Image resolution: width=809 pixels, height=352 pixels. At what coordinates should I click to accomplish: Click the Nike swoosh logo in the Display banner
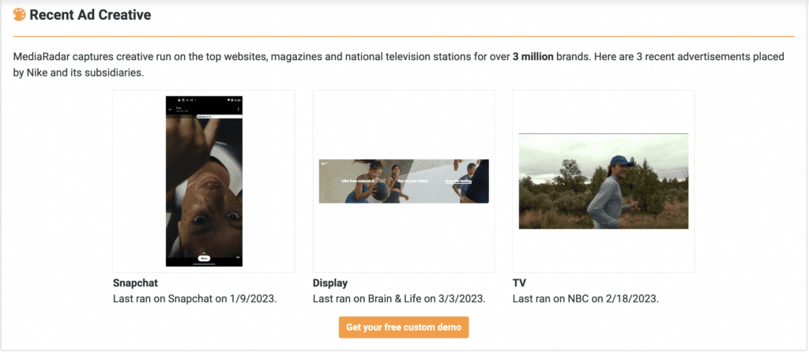(325, 164)
